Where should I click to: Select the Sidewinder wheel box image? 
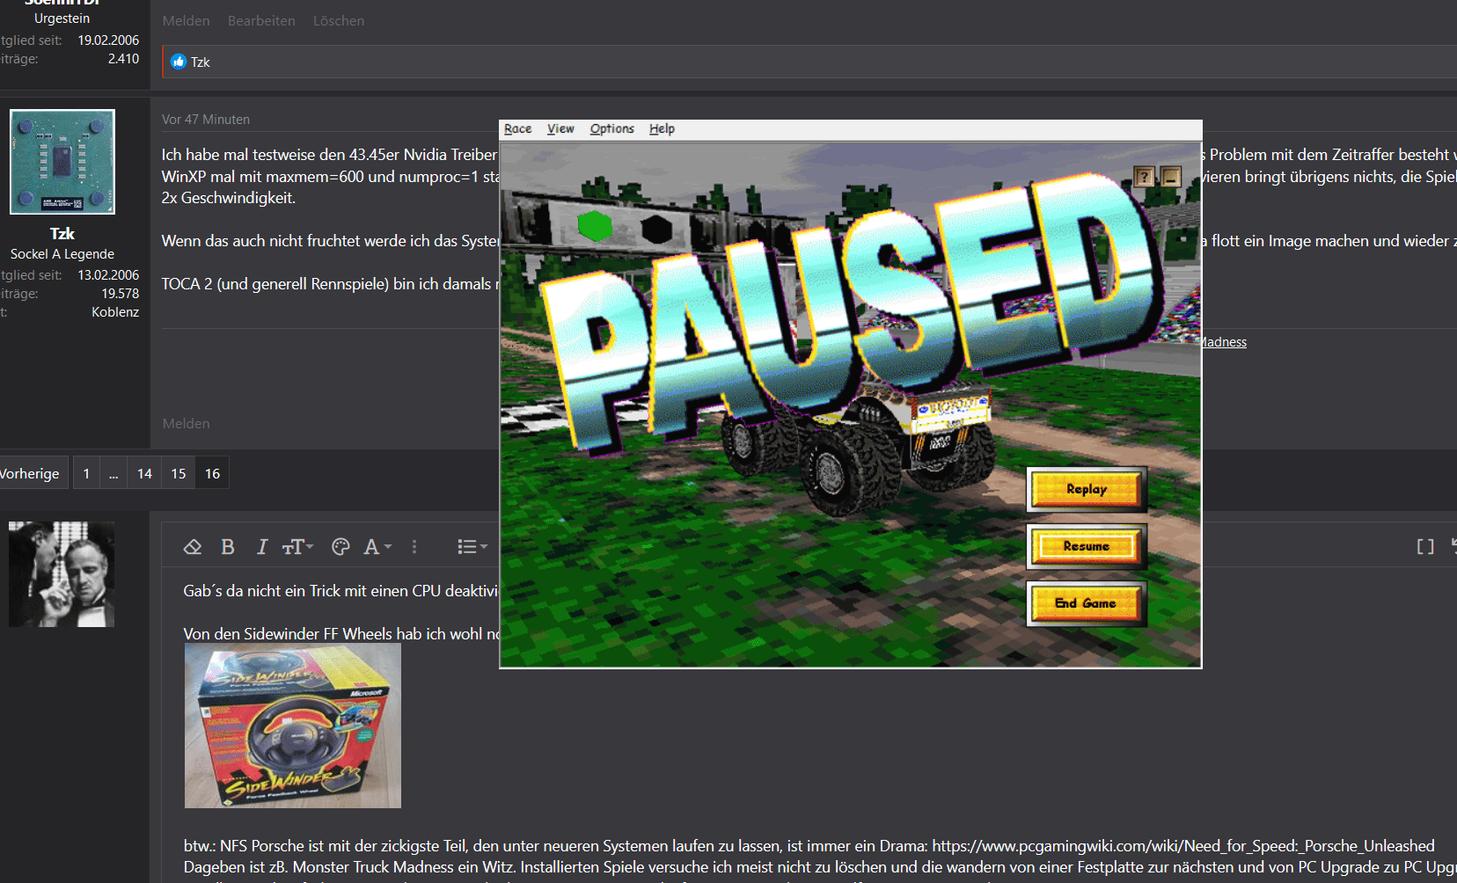tap(293, 726)
